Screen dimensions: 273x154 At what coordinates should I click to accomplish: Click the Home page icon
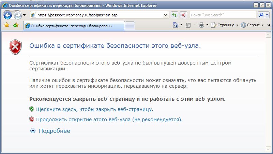(176, 25)
